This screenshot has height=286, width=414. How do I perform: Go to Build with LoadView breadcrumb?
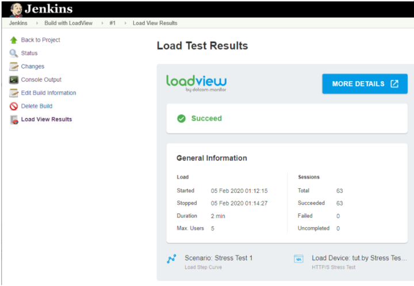click(68, 23)
